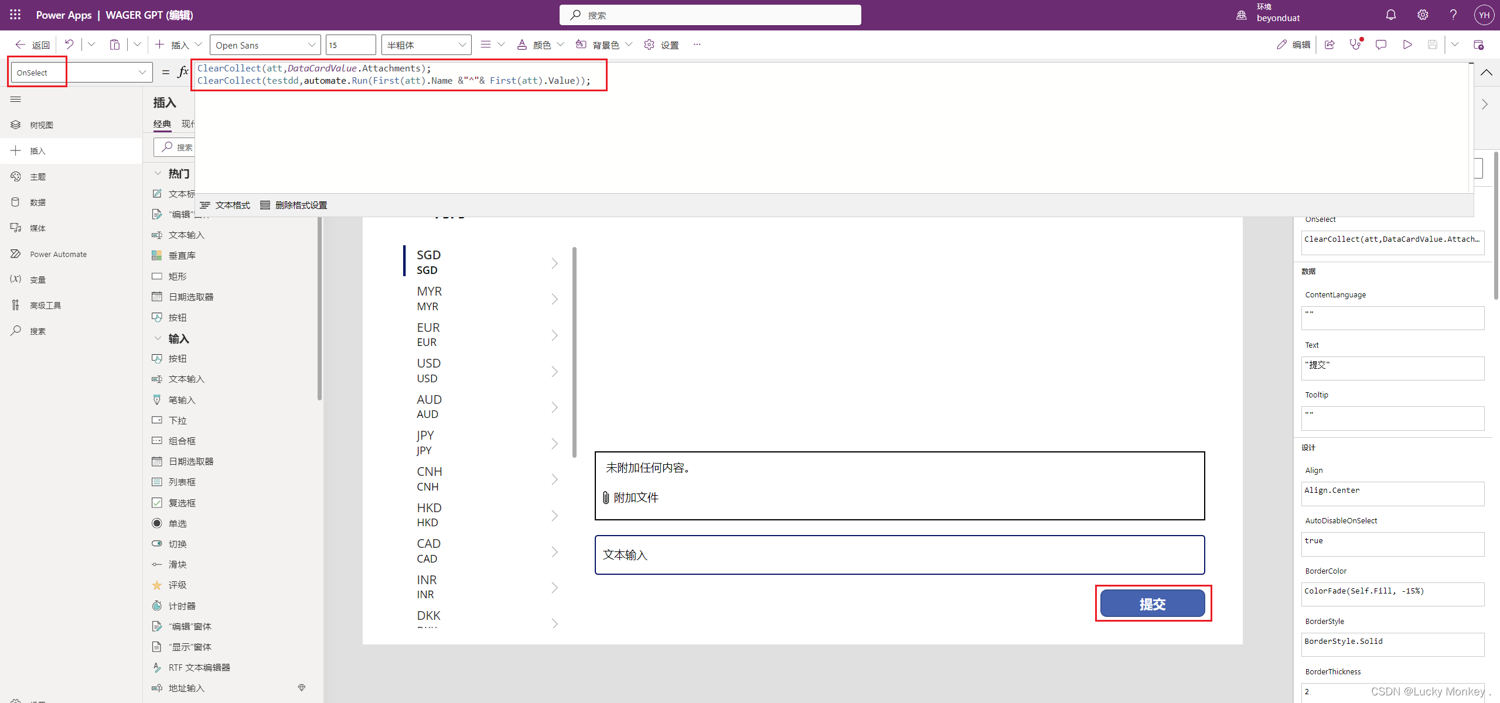The height and width of the screenshot is (703, 1500).
Task: Click the Power Automate panel icon
Action: click(x=15, y=254)
